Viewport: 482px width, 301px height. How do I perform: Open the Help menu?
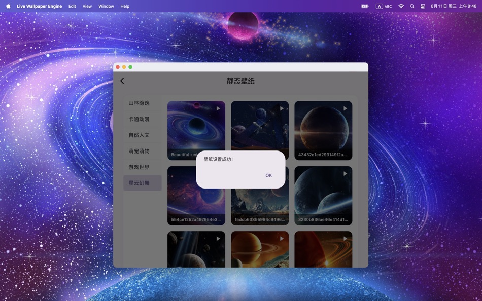pyautogui.click(x=125, y=6)
